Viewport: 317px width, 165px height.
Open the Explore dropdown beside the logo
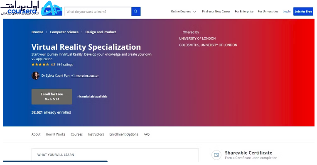click(52, 12)
